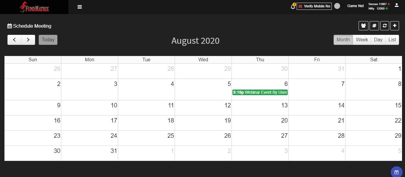Viewport: 405px width, 177px height.
Task: Click the floating calendar-add button
Action: 397,172
